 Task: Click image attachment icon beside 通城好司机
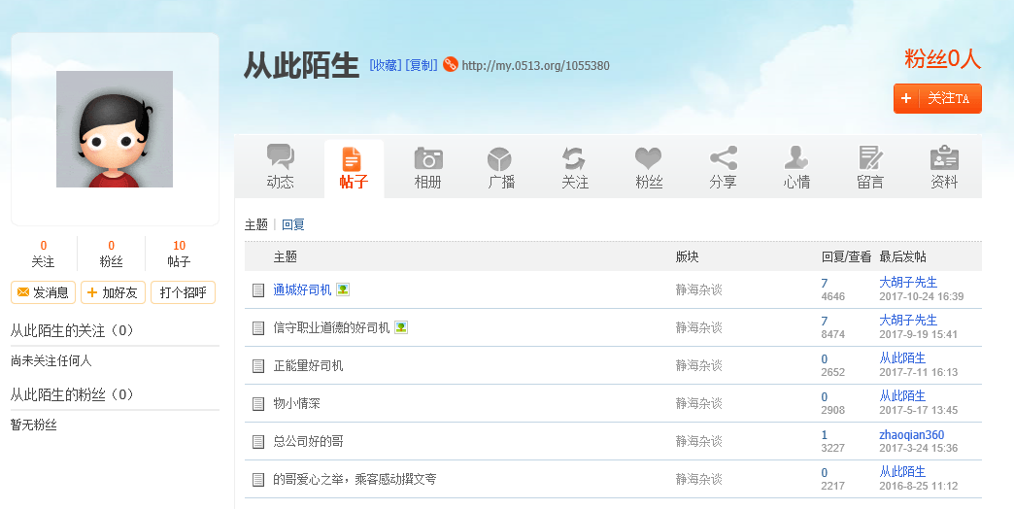(343, 289)
